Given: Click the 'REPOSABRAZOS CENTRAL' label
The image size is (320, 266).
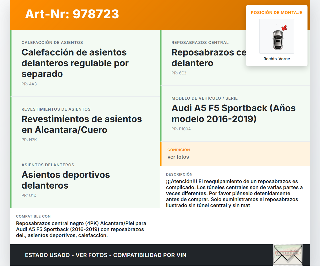Looking at the screenshot, I should (200, 43).
